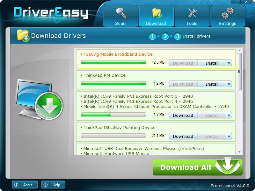
Task: Click the wrench and screwdriver Tools icon
Action: (192, 13)
